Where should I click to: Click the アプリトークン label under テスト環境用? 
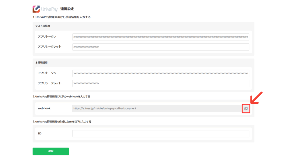coord(47,37)
